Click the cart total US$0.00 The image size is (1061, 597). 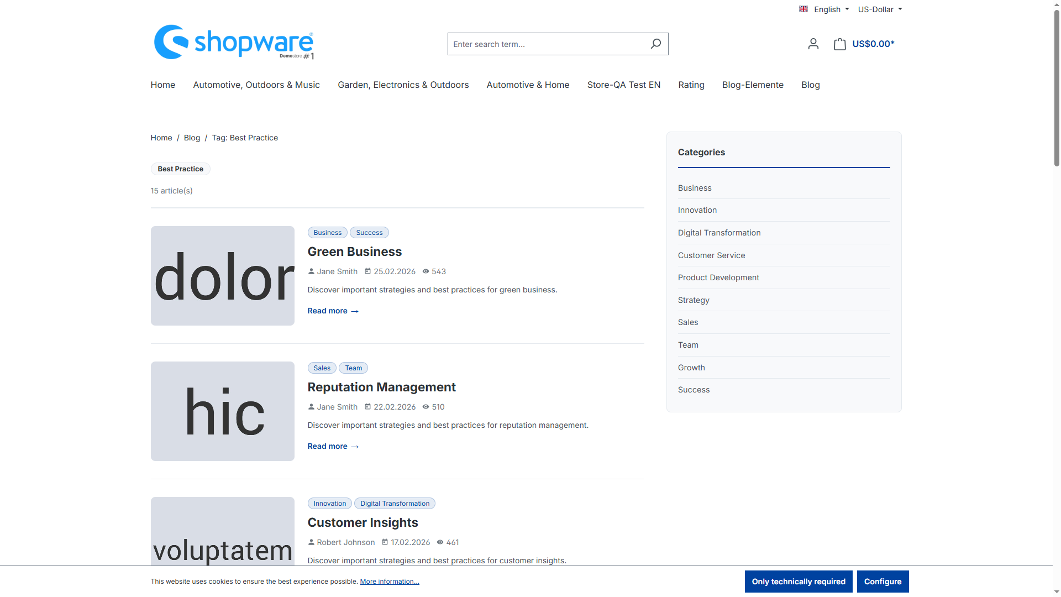coord(873,44)
